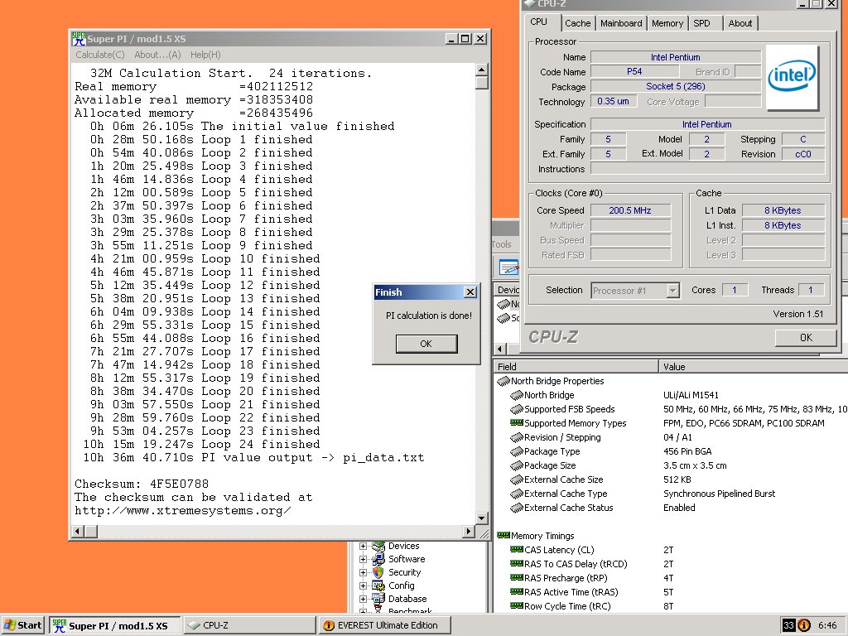Switch to the Memory tab in CPU-Z
Image resolution: width=848 pixels, height=636 pixels.
pos(667,23)
